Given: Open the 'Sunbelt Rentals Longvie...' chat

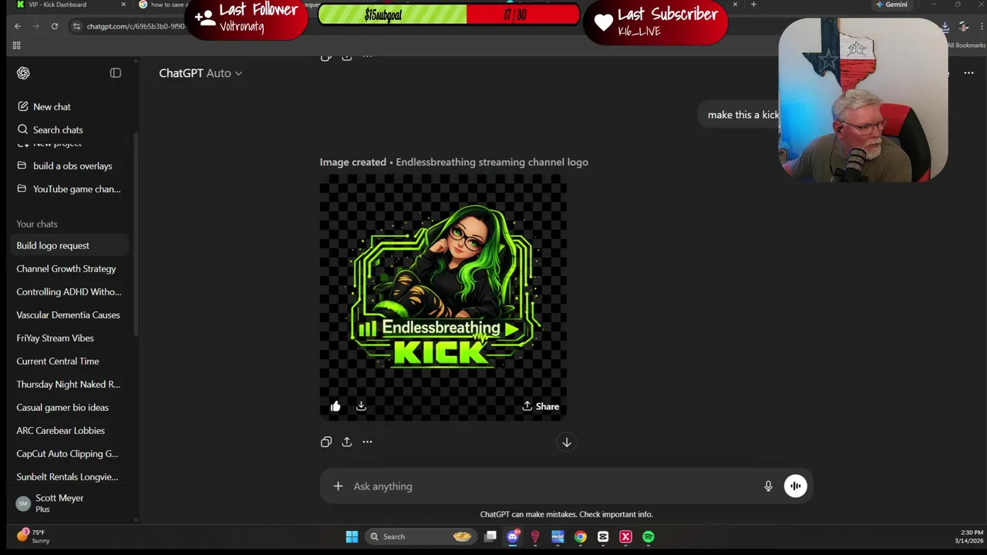Looking at the screenshot, I should pyautogui.click(x=67, y=476).
